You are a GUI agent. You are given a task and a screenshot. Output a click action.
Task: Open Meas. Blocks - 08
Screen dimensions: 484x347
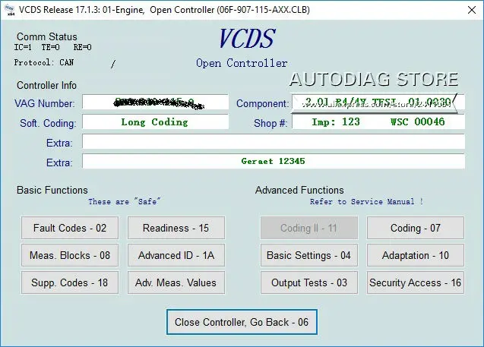pyautogui.click(x=70, y=255)
